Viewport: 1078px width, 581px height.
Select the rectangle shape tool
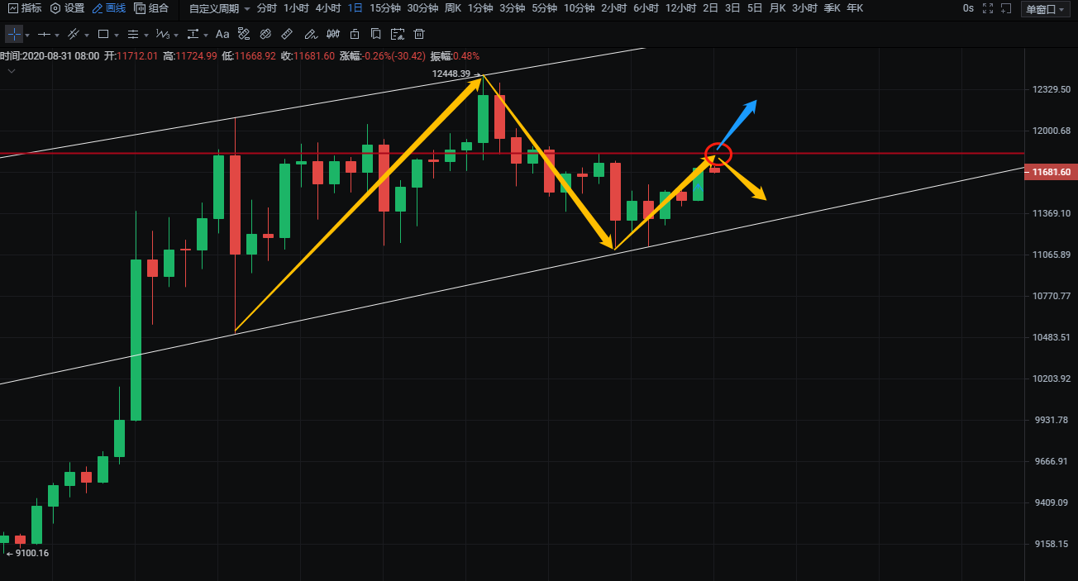coord(103,35)
